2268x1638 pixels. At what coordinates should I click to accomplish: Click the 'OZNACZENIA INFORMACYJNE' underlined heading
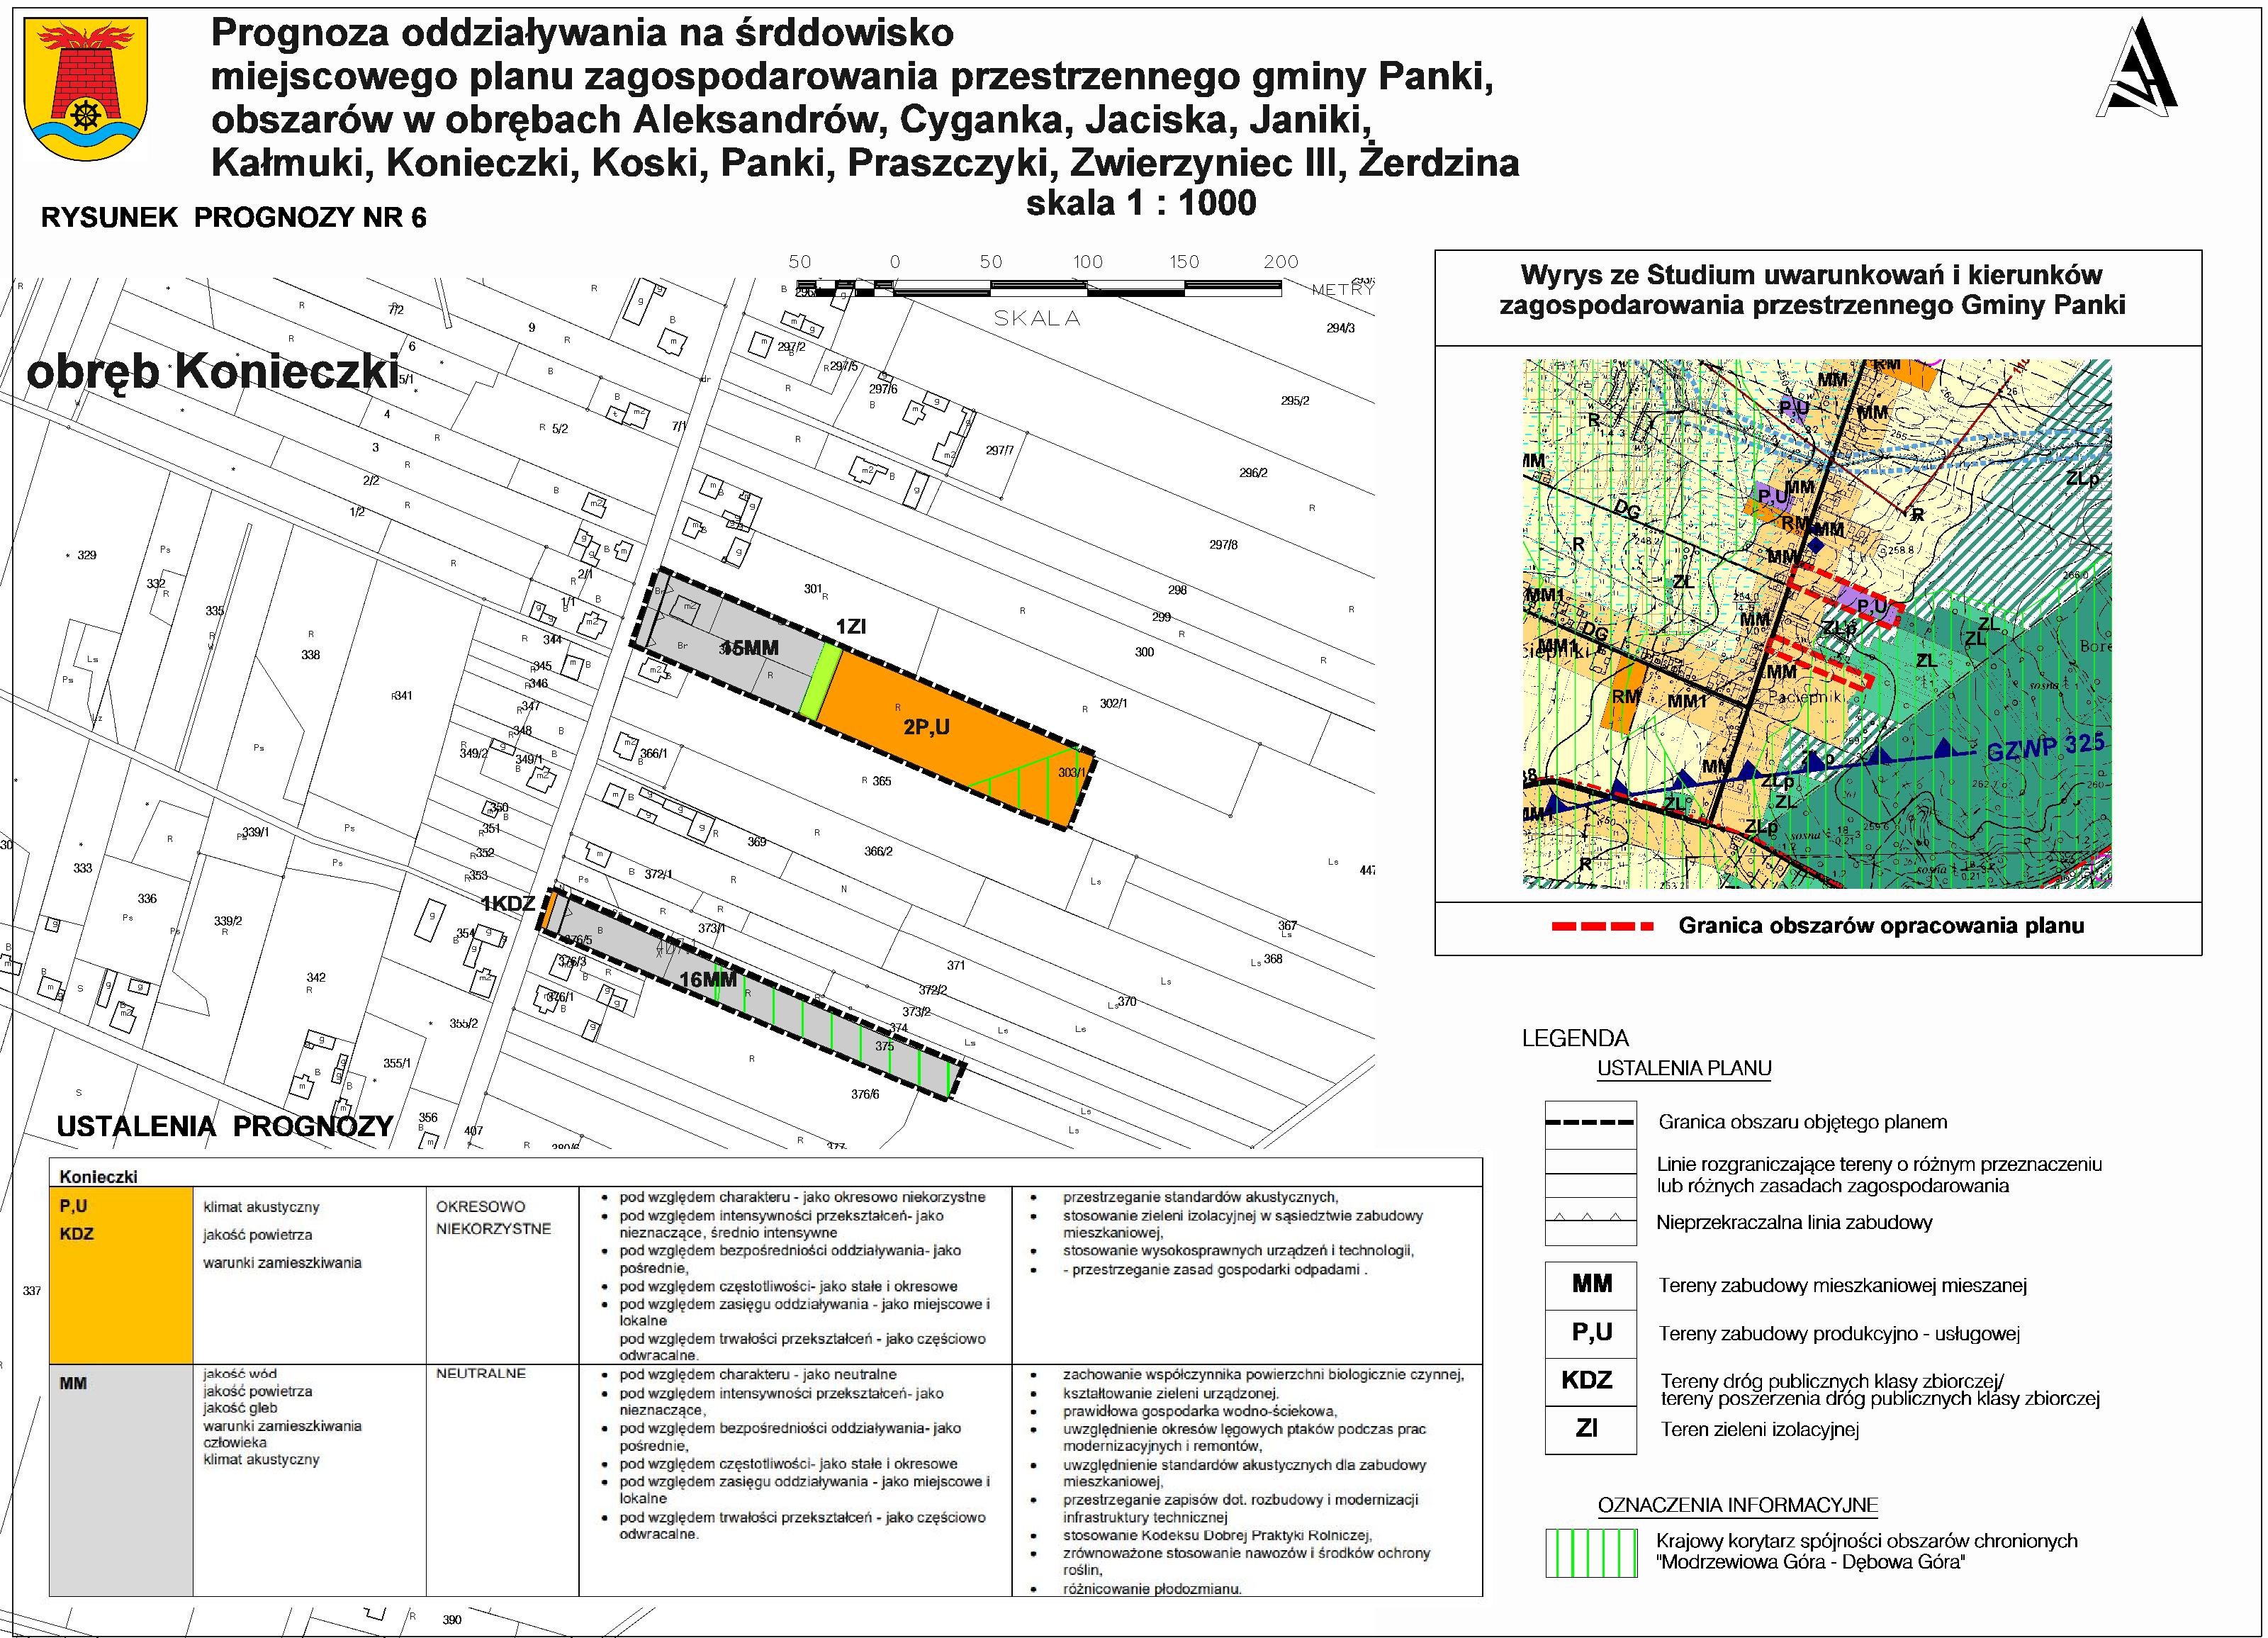click(1738, 1505)
